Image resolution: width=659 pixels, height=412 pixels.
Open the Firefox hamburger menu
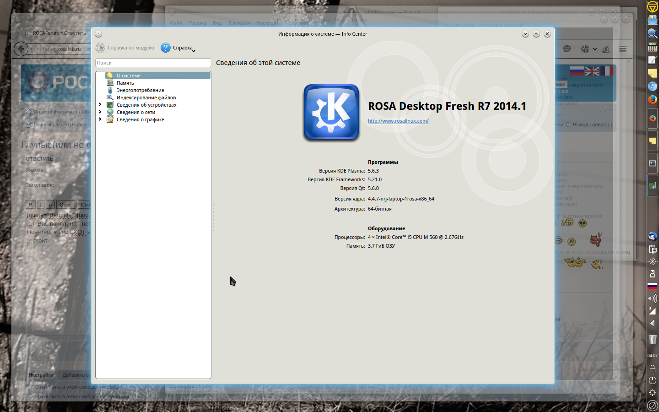click(623, 49)
